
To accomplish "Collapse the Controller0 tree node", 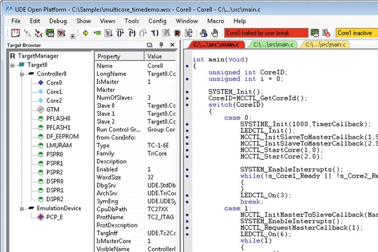I will (22, 74).
